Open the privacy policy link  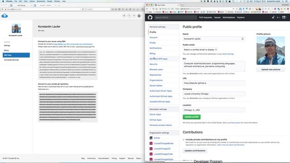tap(235, 123)
